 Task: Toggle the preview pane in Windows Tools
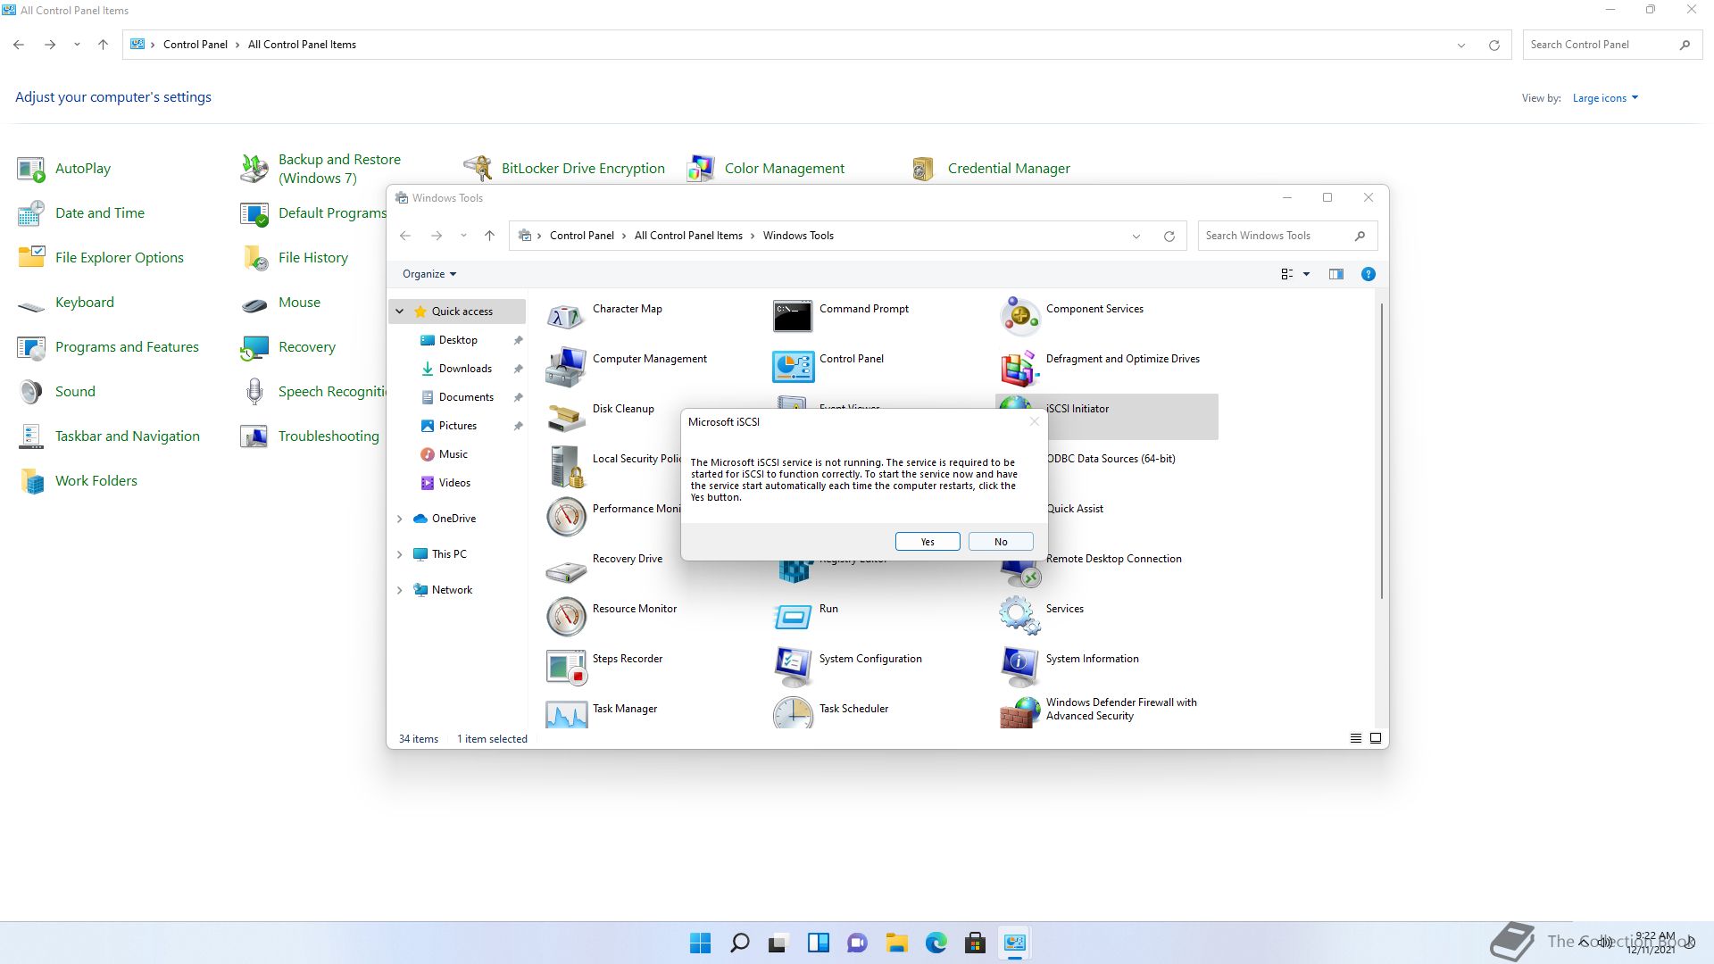point(1335,274)
